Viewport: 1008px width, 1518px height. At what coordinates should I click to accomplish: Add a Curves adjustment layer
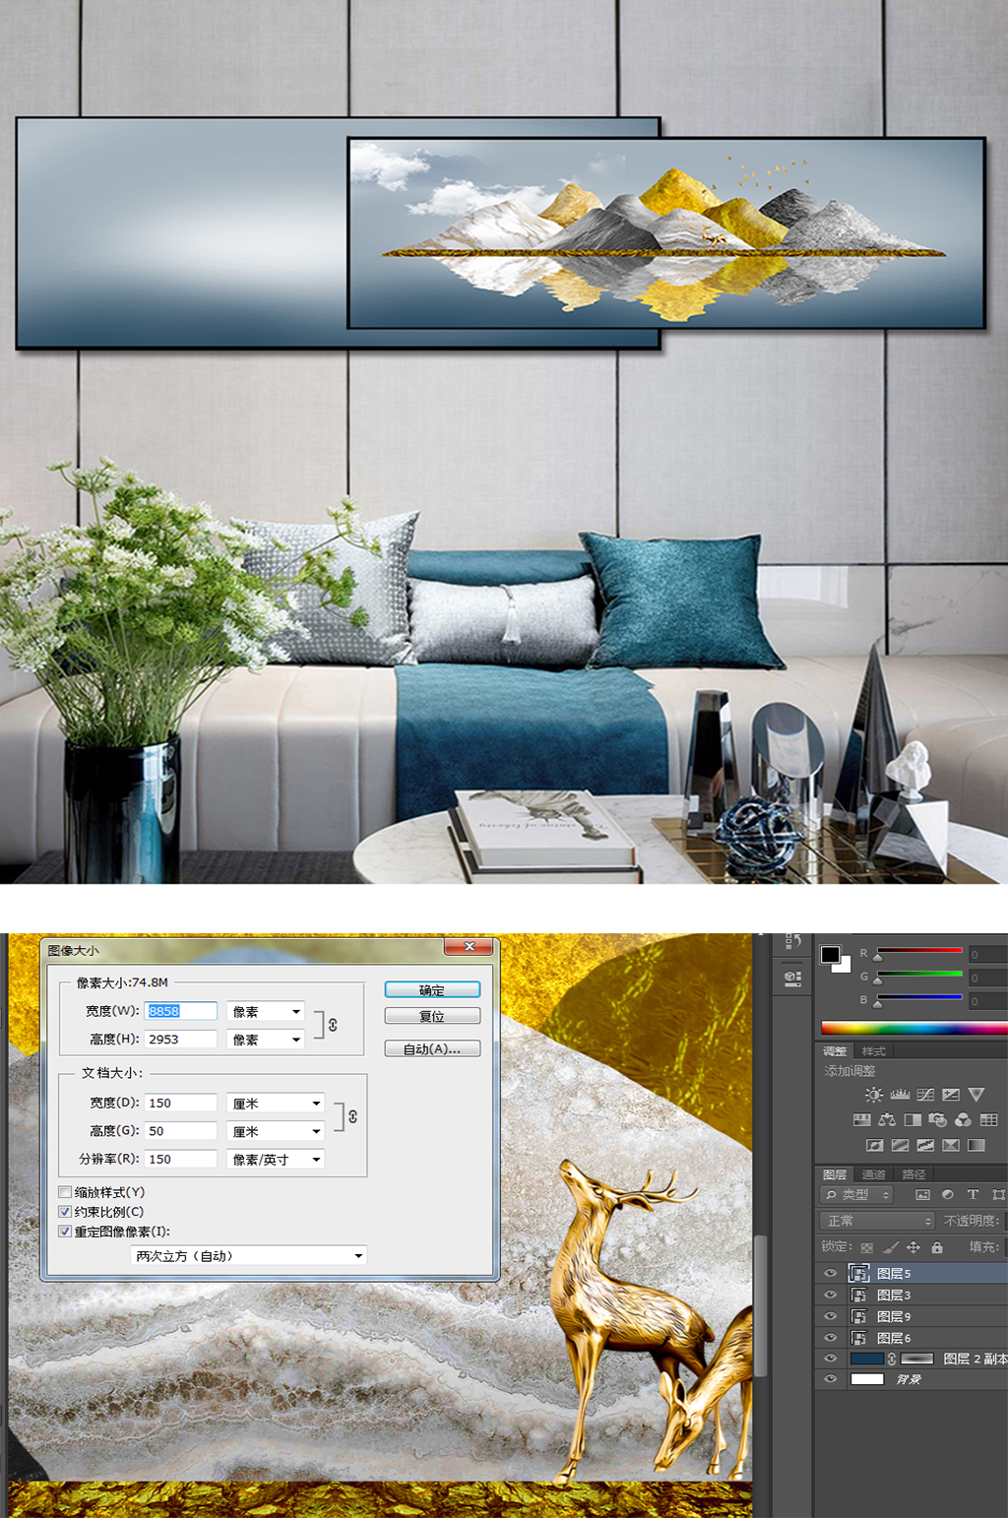coord(925,1095)
